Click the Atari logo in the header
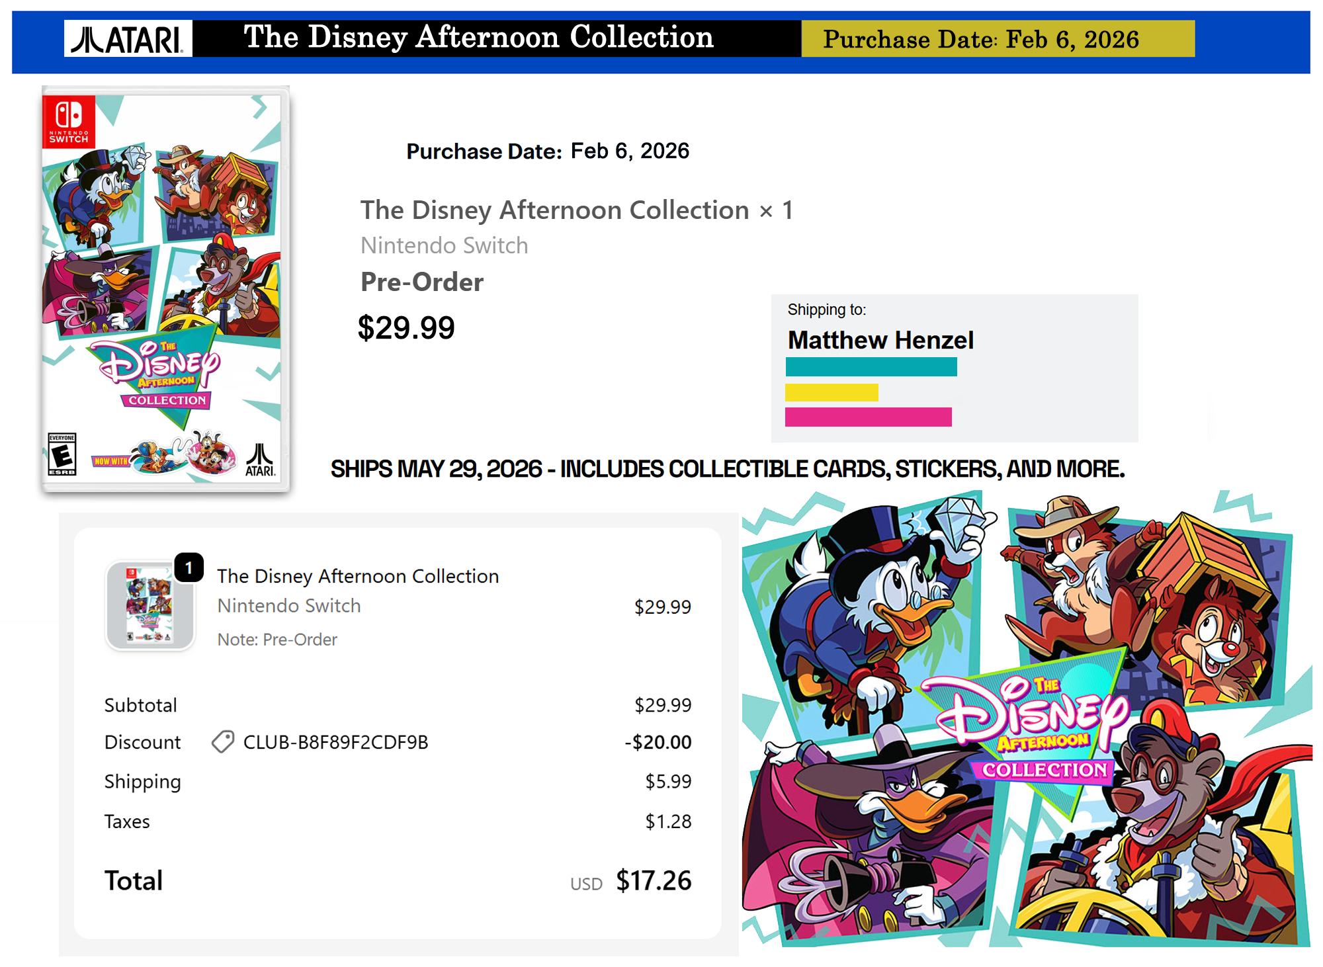1323x967 pixels. pyautogui.click(x=128, y=38)
